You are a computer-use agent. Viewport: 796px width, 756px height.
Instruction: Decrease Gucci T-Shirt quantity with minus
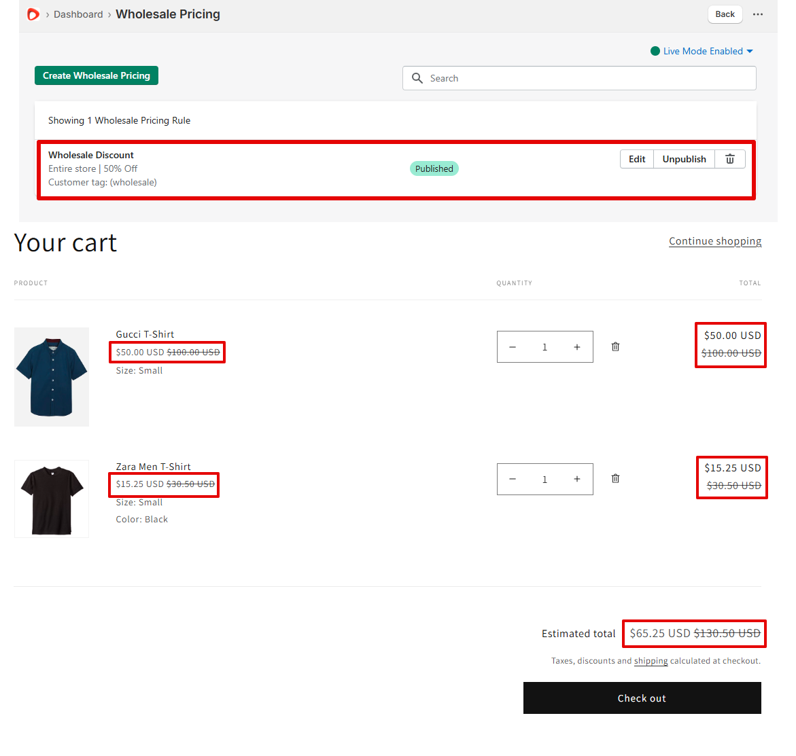(x=513, y=347)
